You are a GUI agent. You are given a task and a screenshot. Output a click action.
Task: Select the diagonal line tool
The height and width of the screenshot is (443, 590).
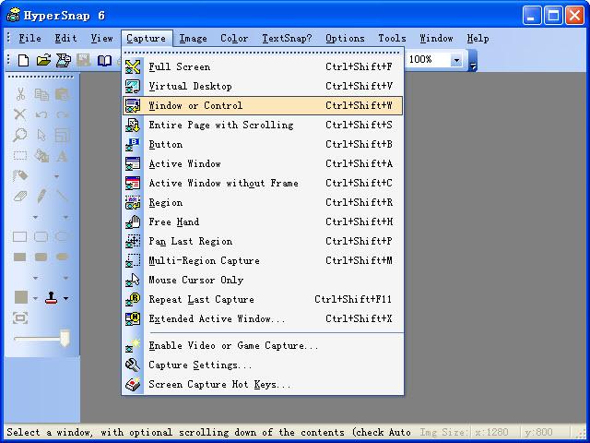click(62, 196)
